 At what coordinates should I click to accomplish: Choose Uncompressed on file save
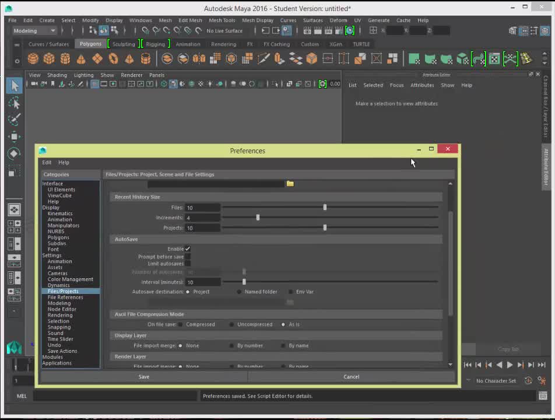tap(232, 324)
